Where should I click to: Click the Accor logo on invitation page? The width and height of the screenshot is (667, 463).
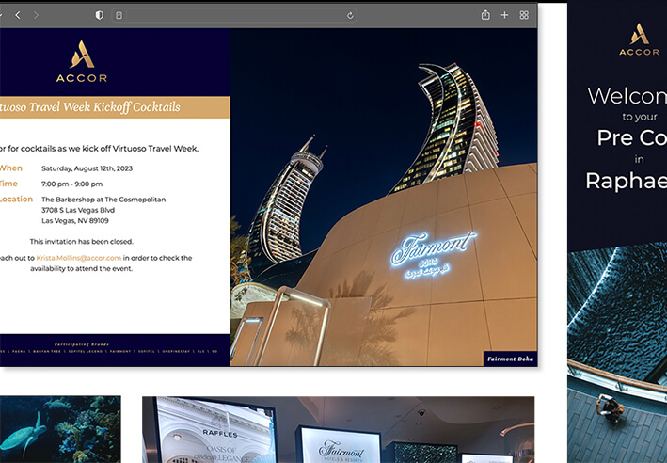(82, 61)
